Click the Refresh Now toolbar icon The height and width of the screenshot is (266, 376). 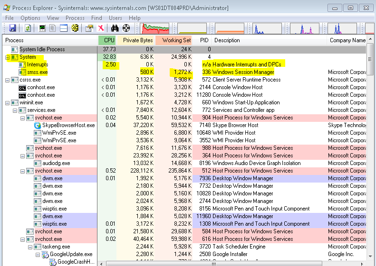click(x=28, y=28)
